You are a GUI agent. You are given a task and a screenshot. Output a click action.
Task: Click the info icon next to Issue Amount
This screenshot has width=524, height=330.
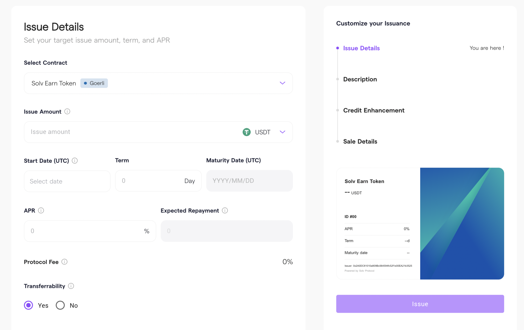(68, 111)
